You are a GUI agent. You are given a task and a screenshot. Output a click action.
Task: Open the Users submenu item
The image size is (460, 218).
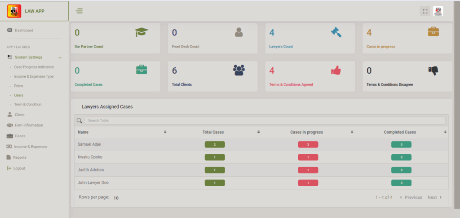pos(18,95)
